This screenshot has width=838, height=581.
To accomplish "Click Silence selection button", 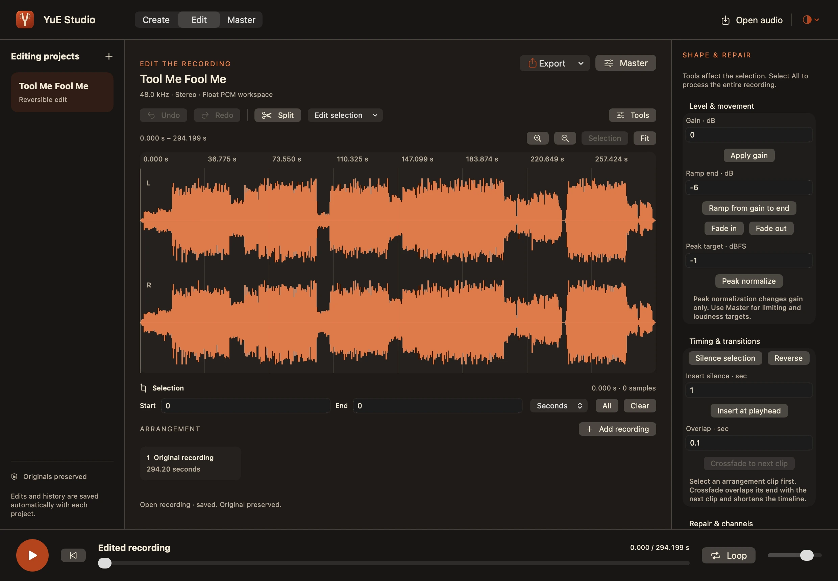I will point(725,358).
